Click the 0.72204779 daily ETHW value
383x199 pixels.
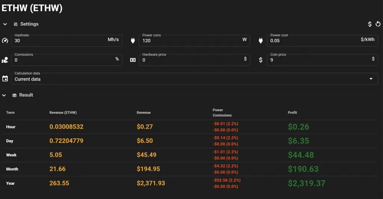67,141
